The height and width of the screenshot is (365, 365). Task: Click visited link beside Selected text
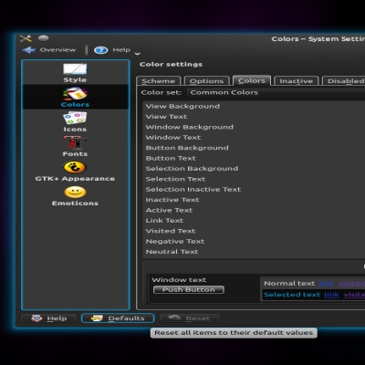tap(354, 295)
